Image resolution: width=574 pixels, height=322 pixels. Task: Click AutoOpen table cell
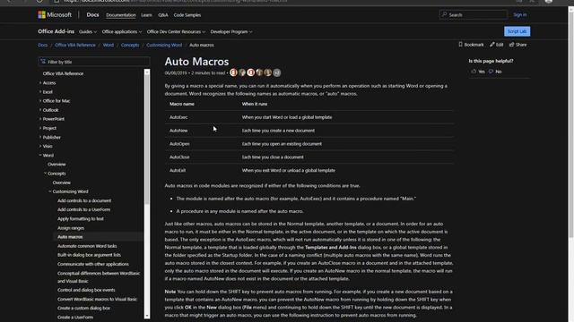(179, 144)
